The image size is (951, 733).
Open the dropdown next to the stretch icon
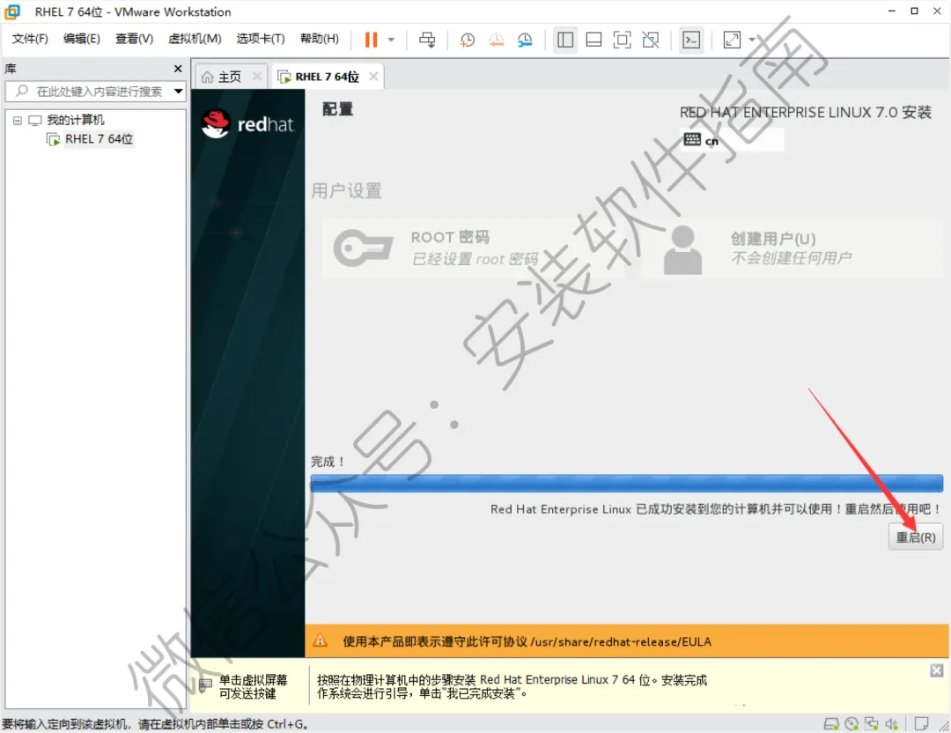tap(752, 40)
